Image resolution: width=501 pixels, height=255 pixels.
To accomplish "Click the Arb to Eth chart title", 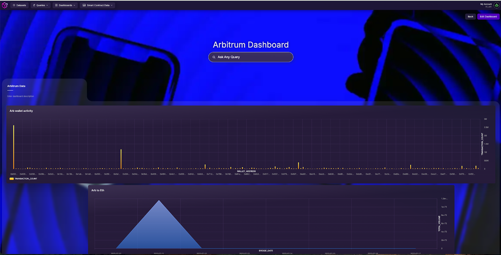I will pyautogui.click(x=98, y=190).
